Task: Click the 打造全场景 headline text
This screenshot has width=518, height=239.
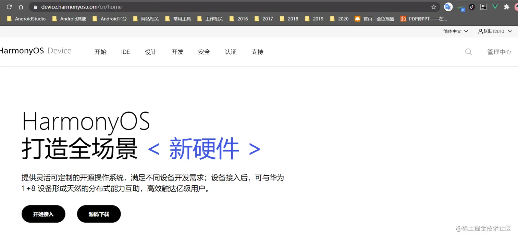Action: pos(79,149)
